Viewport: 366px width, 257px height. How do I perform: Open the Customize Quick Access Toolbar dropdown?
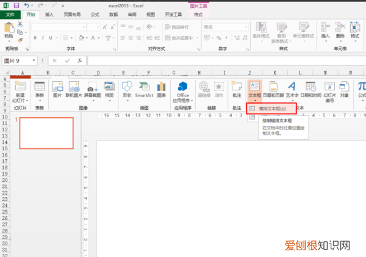pyautogui.click(x=63, y=5)
